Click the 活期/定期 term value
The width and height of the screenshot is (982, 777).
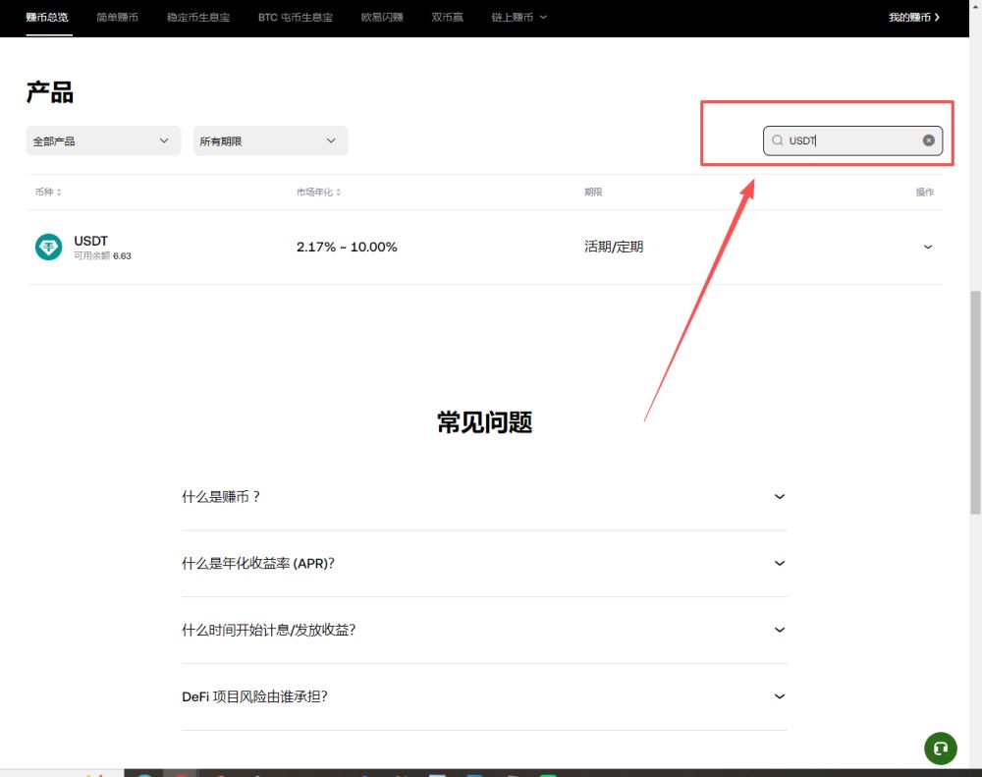point(613,247)
